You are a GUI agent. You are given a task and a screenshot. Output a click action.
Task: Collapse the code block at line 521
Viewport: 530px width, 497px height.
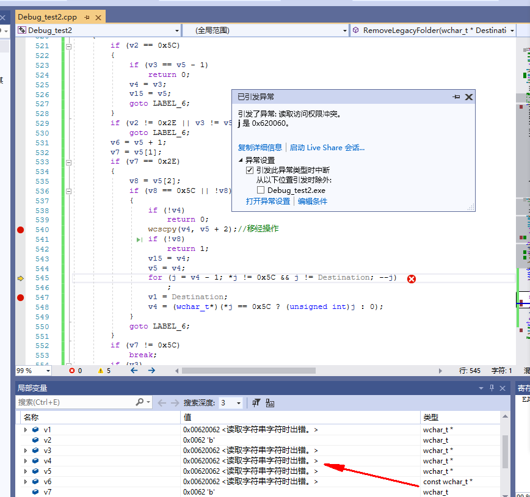68,46
